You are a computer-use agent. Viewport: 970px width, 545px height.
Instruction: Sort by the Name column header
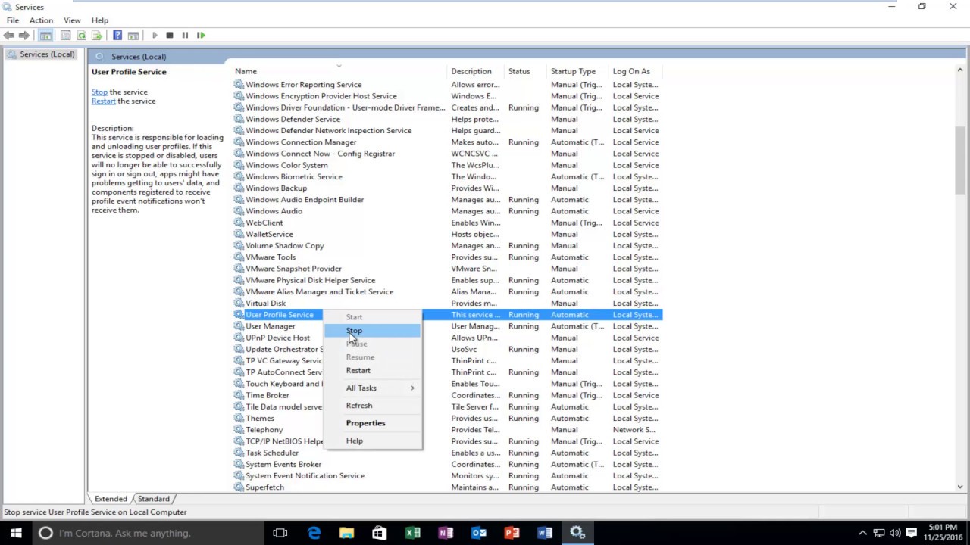[340, 72]
